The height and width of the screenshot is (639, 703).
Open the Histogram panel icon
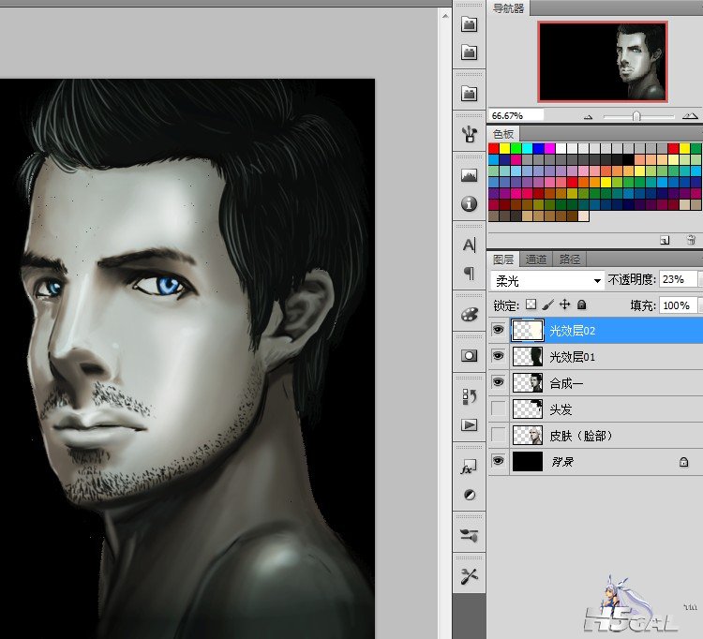pos(469,175)
